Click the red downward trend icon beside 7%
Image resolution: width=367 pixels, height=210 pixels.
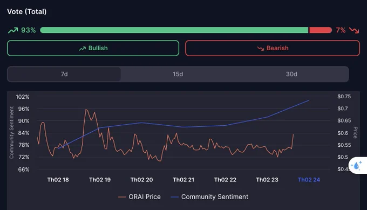(x=354, y=30)
